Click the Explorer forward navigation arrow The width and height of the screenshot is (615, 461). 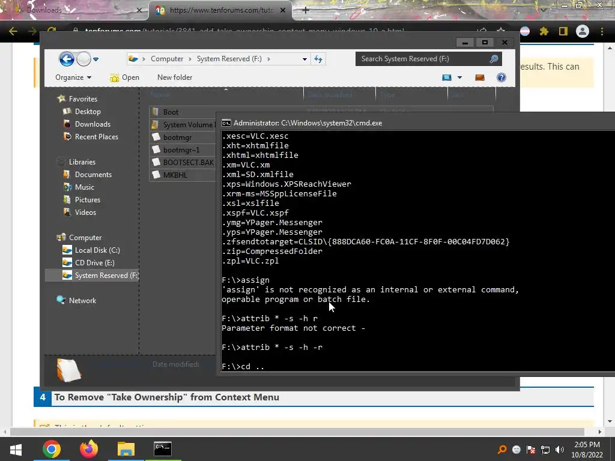[83, 59]
